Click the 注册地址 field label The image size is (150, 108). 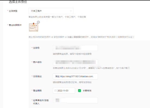click(x=37, y=76)
